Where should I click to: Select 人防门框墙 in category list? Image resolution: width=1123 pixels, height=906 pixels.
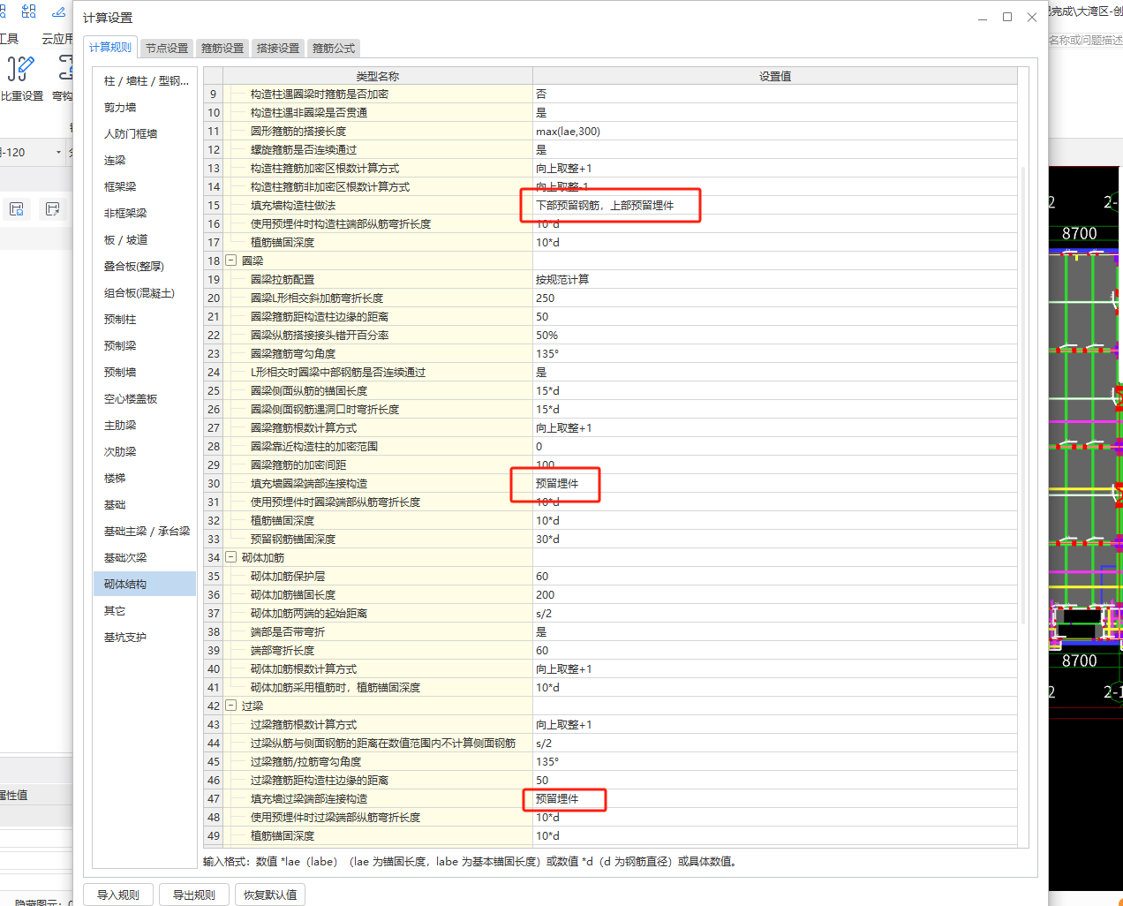145,134
